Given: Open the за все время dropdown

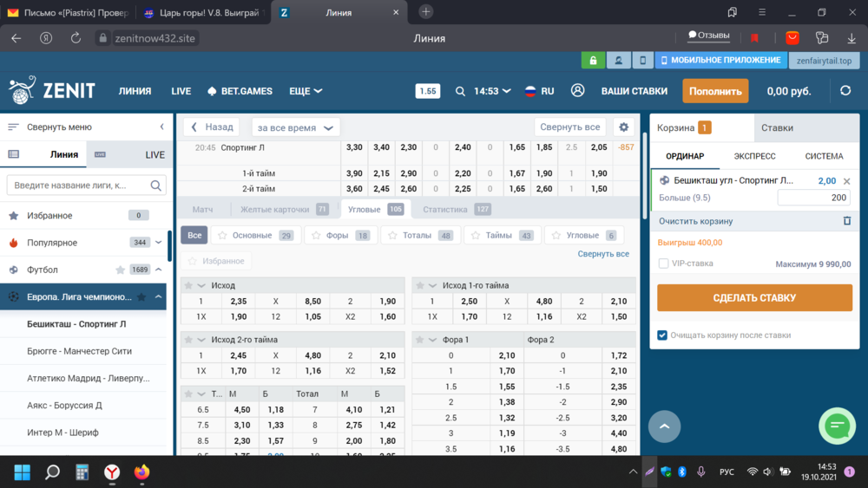Looking at the screenshot, I should (296, 127).
